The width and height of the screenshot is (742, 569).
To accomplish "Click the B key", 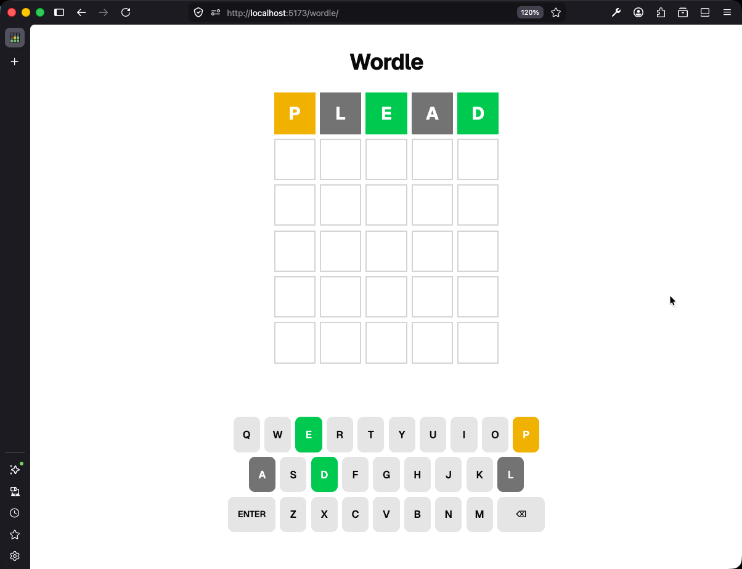I will [x=417, y=514].
